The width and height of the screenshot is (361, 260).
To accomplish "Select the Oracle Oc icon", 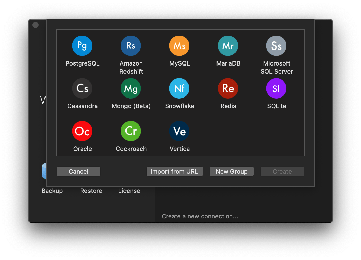I will [x=82, y=131].
